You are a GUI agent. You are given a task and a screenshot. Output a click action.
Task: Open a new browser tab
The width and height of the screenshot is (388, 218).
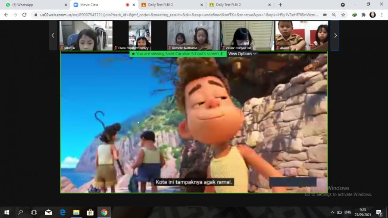pos(280,5)
